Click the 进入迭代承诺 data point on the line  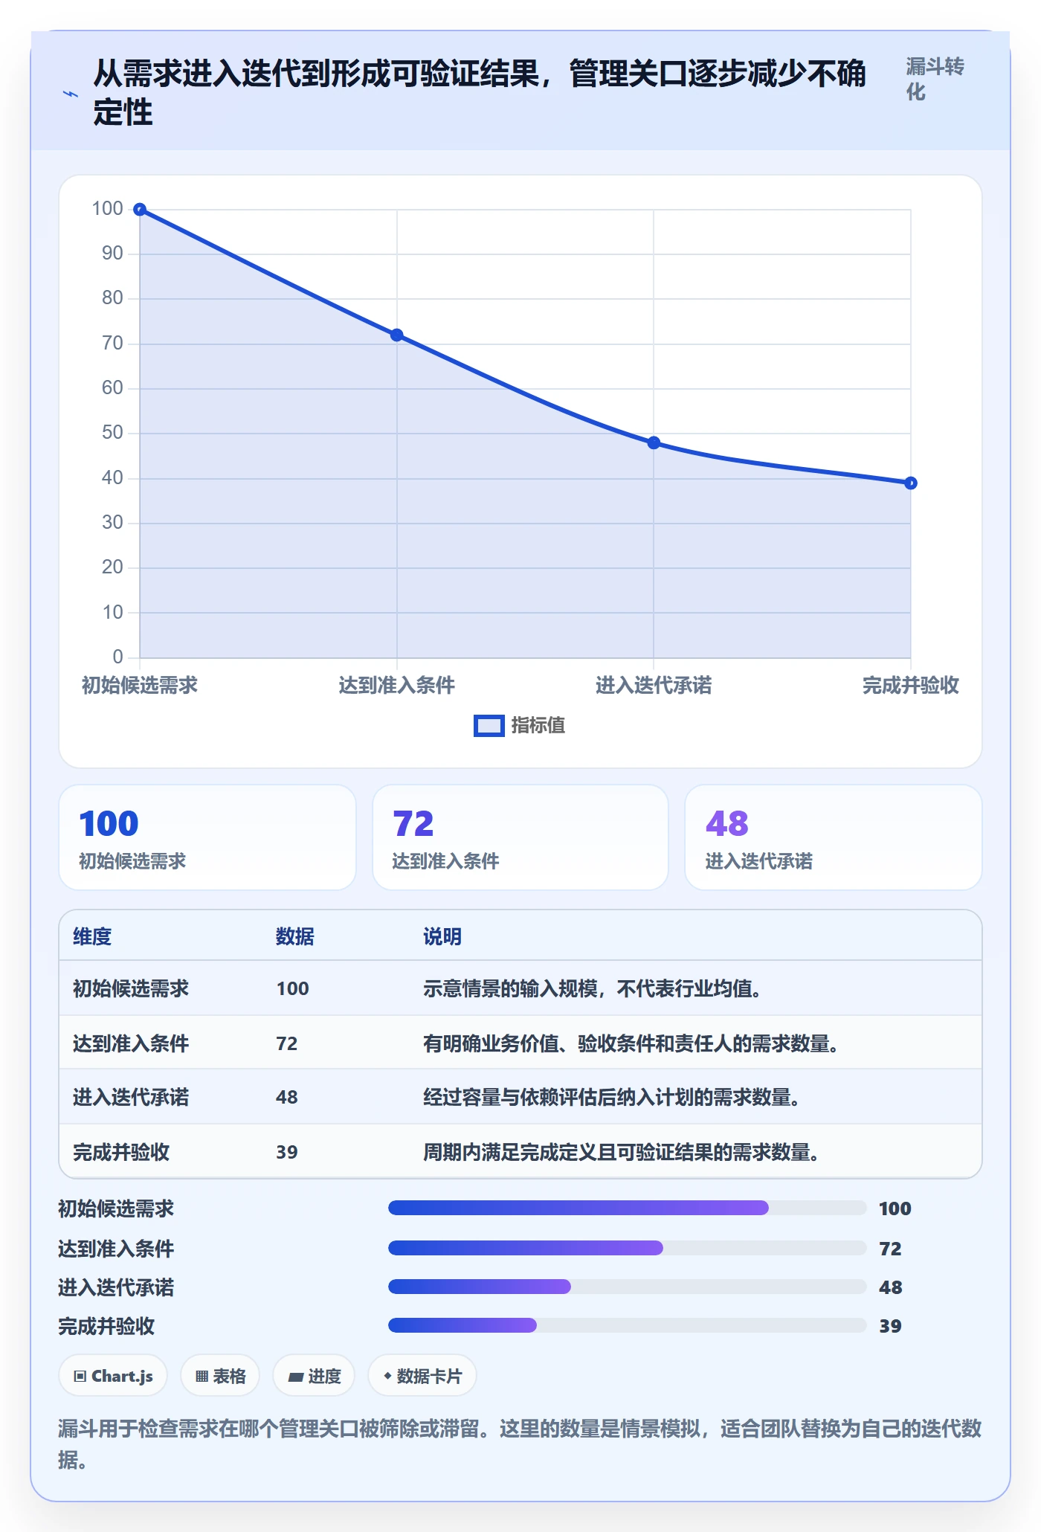point(654,442)
